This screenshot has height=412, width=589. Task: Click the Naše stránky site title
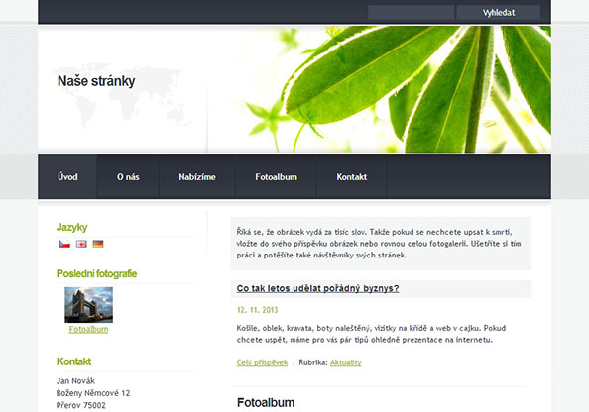coord(96,81)
